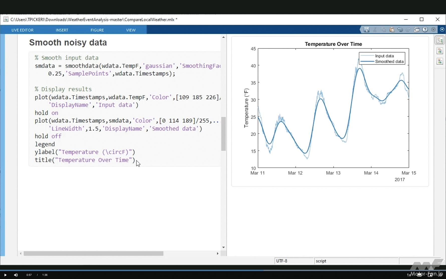
Task: Select hide code view icon
Action: tap(440, 61)
